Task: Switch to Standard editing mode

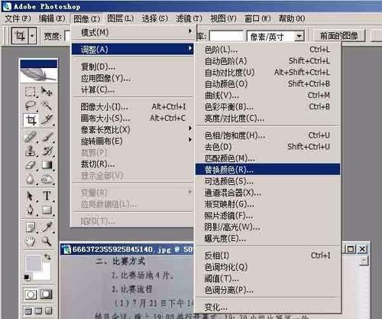Action: (31, 295)
